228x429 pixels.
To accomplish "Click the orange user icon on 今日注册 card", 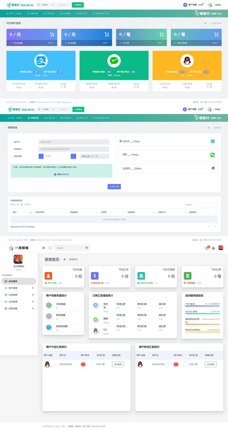I will [48, 276].
